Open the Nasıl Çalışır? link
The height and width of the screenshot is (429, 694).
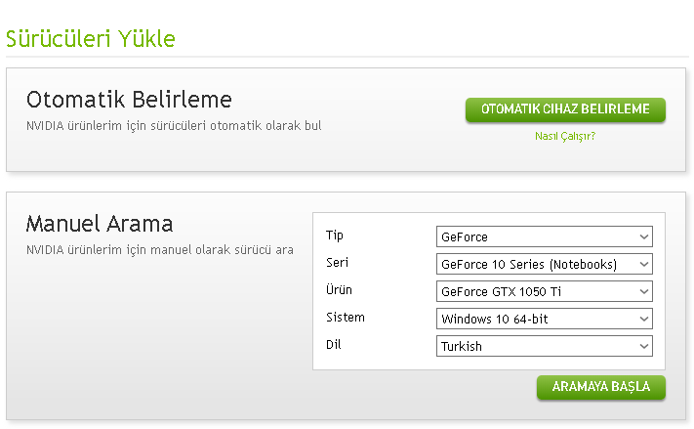[565, 136]
